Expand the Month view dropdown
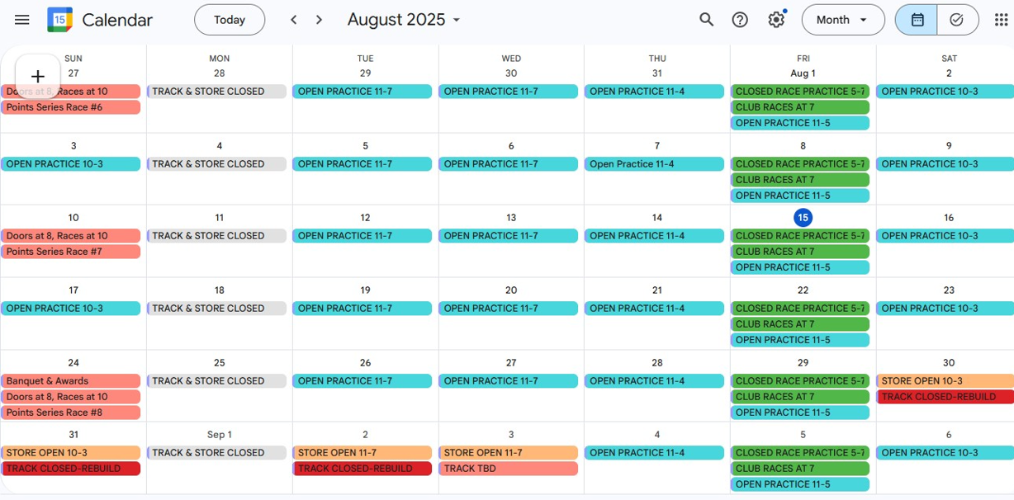The height and width of the screenshot is (500, 1014). point(842,20)
